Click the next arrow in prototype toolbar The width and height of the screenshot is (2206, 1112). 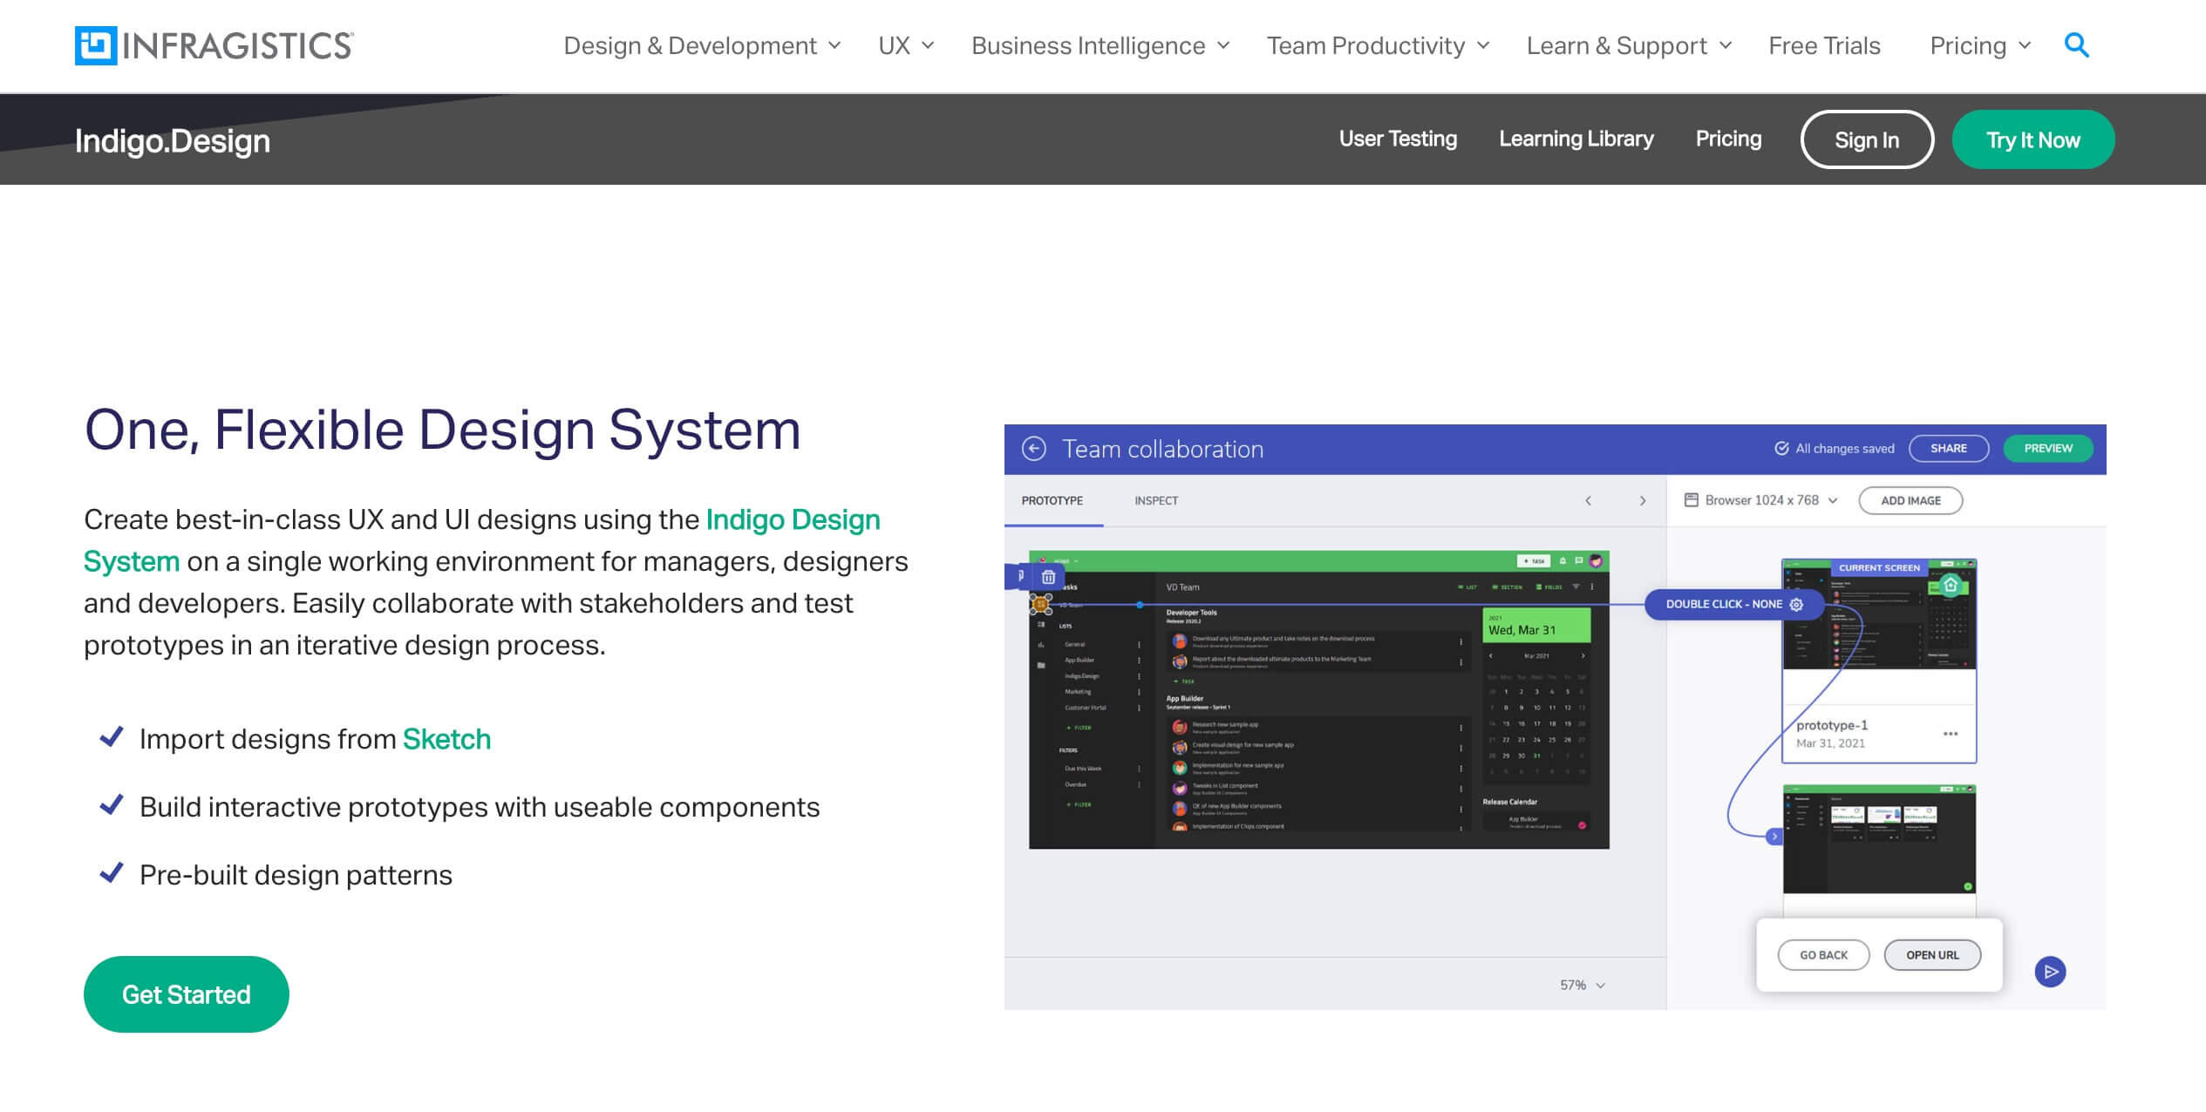[x=1643, y=501]
